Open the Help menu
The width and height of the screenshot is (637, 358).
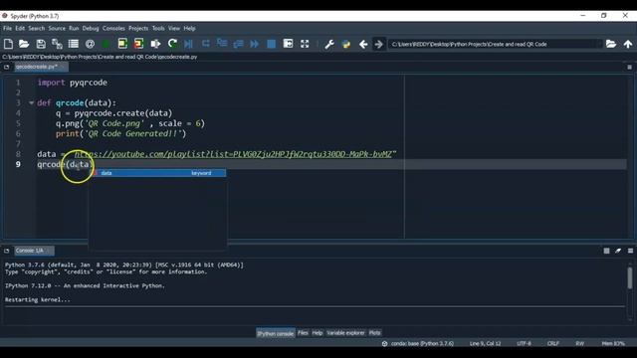point(189,29)
